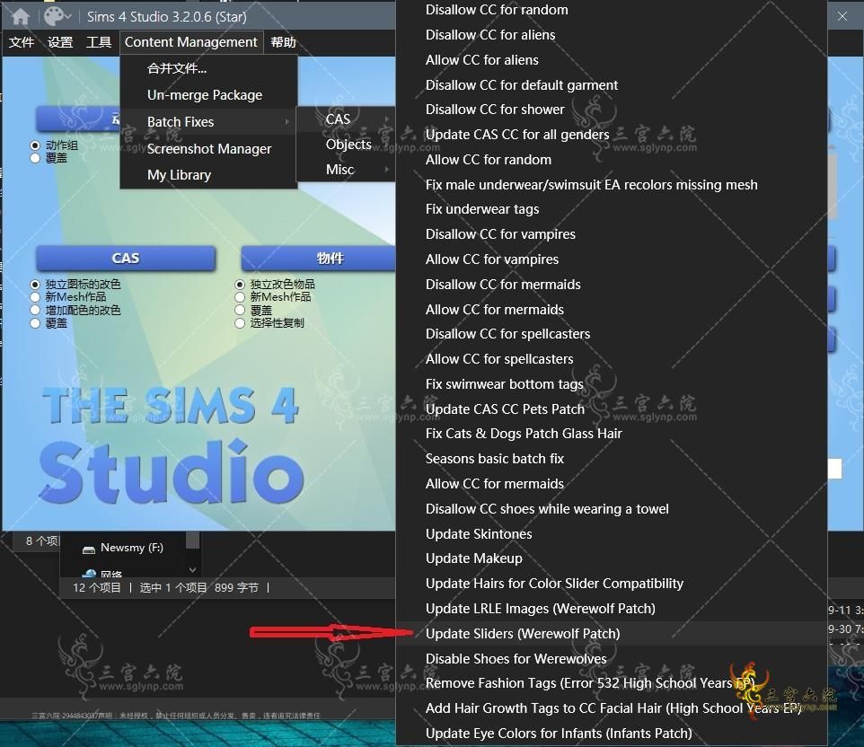This screenshot has height=747, width=864.
Task: Expand the Misc submenu
Action: pos(346,169)
